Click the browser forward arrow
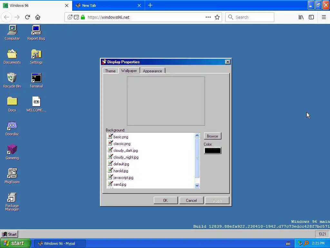330x248 pixels. pos(17,17)
